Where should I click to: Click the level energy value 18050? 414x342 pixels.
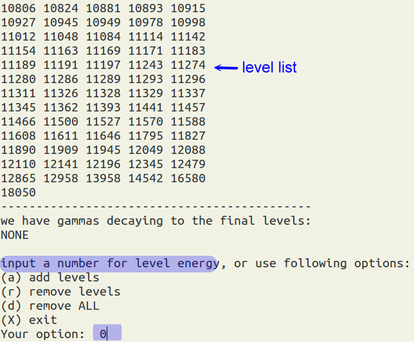(18, 193)
